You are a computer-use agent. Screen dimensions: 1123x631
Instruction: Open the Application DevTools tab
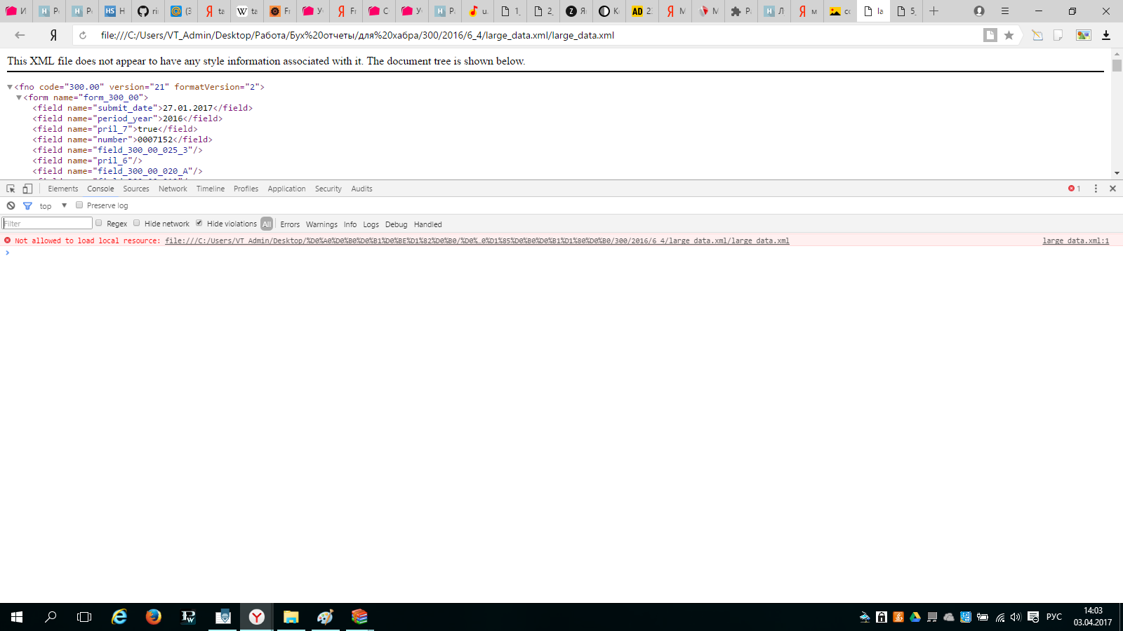coord(286,189)
